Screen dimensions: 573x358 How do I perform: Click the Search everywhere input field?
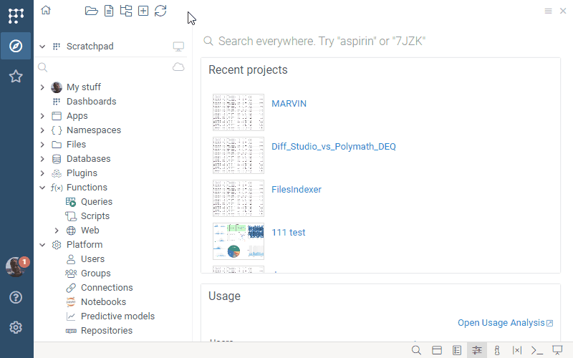point(380,42)
